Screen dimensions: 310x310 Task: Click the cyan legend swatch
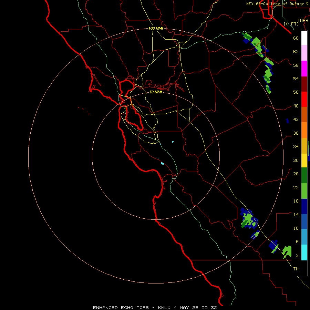tap(304, 252)
